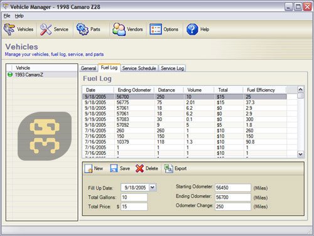314x236 pixels.
Task: Click the fuel log scrollbar thumb
Action: (x=300, y=96)
